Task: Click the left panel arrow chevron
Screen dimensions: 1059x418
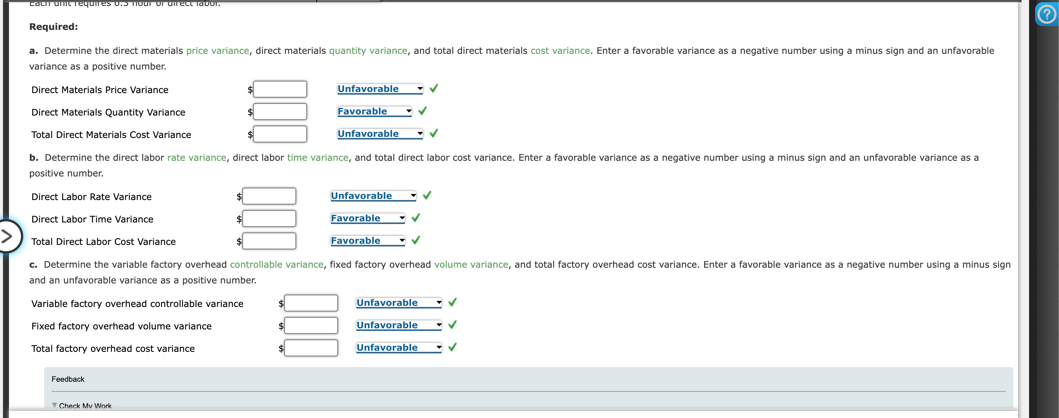Action: coord(7,236)
